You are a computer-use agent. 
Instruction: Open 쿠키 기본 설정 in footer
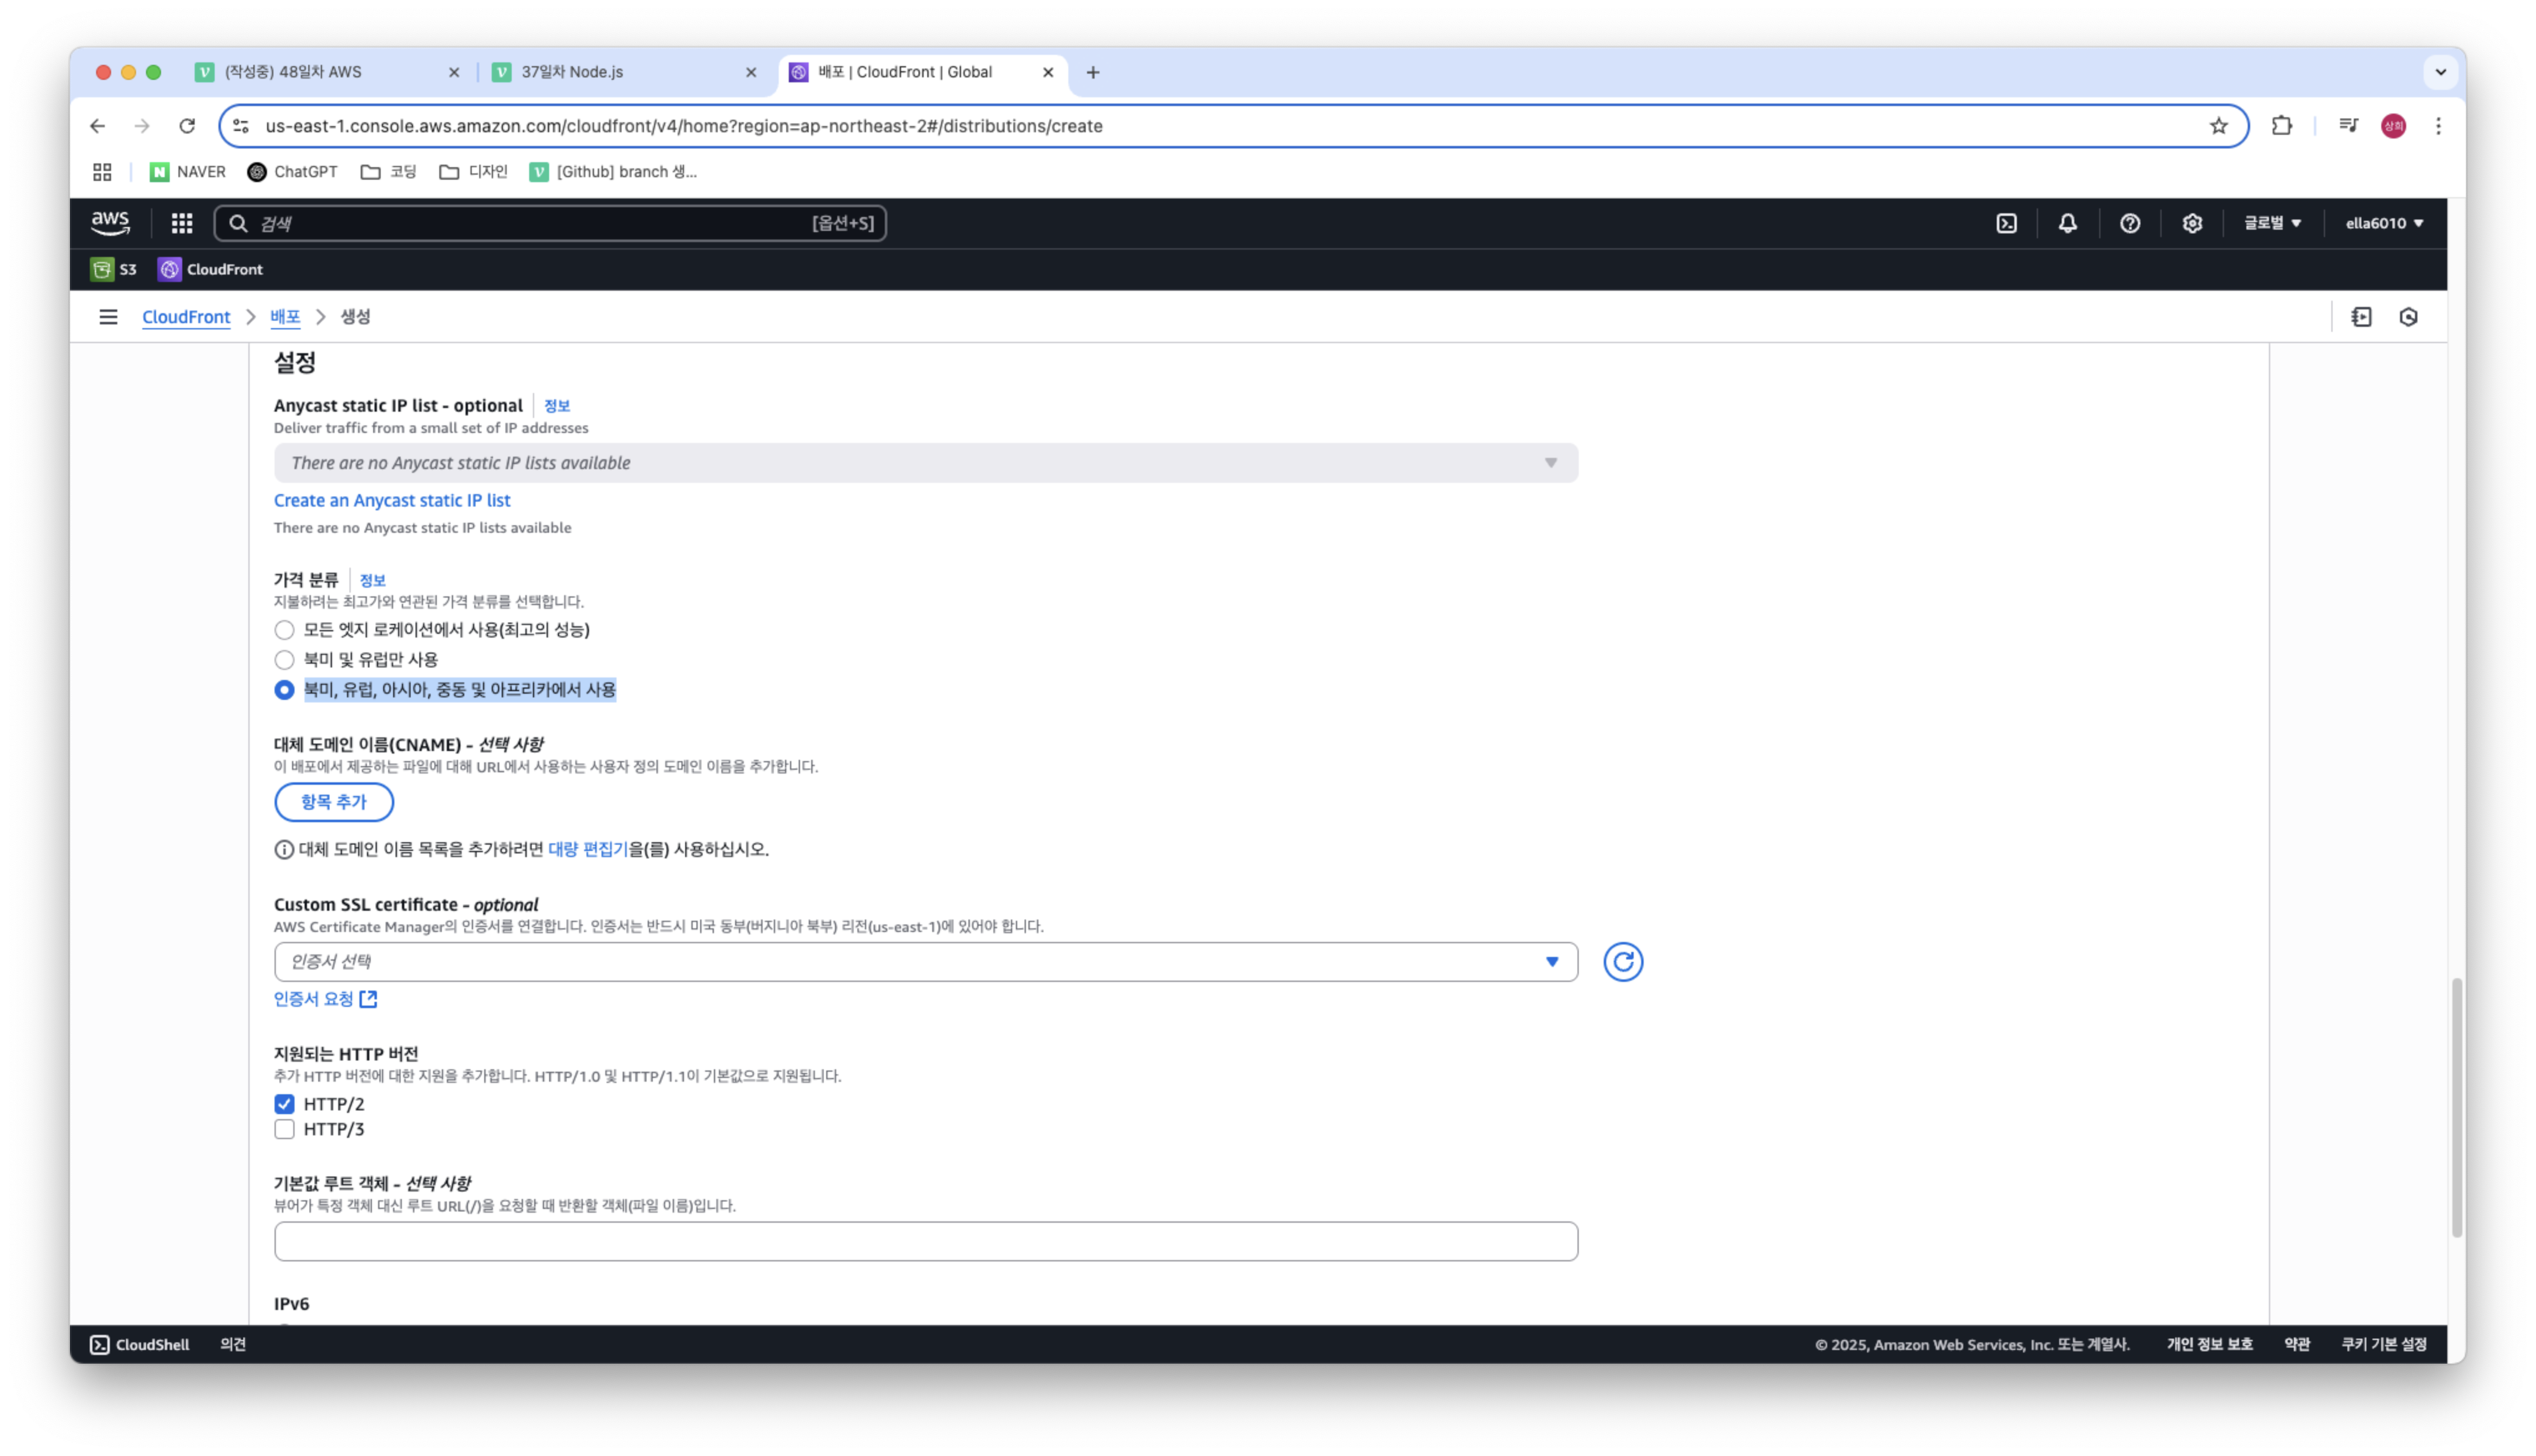pos(2384,1345)
